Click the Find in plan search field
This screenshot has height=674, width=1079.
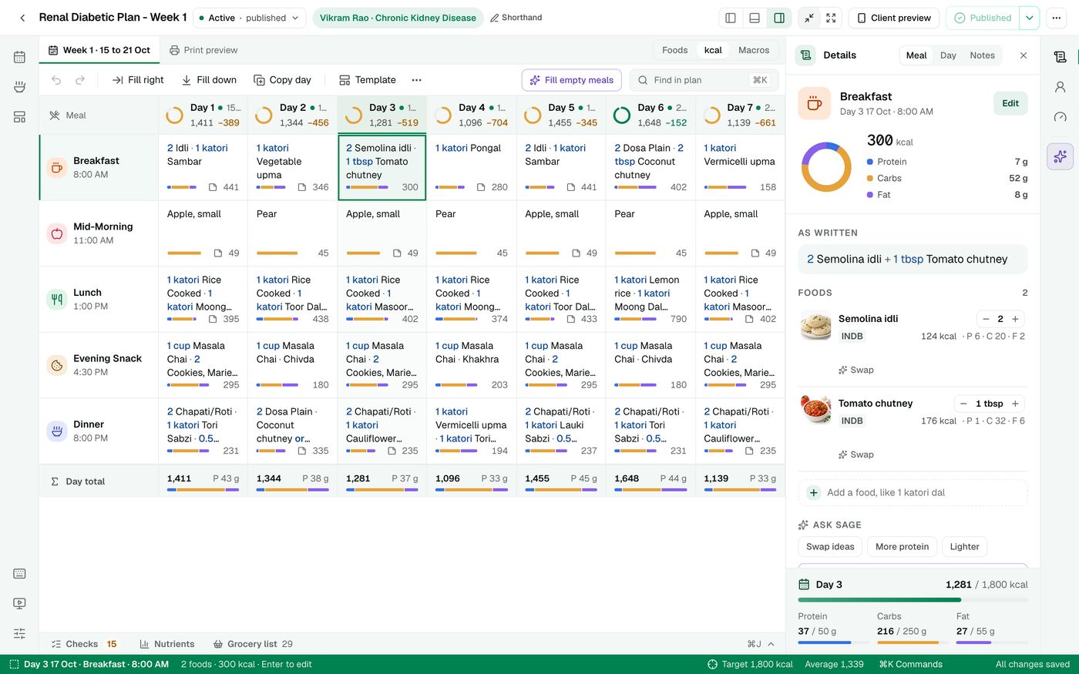click(704, 80)
